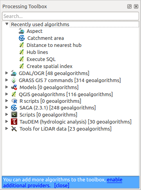Screen dimensions: 141x190
Task: Expand the GRASS GIS 7 commands group
Action: pos(7,80)
